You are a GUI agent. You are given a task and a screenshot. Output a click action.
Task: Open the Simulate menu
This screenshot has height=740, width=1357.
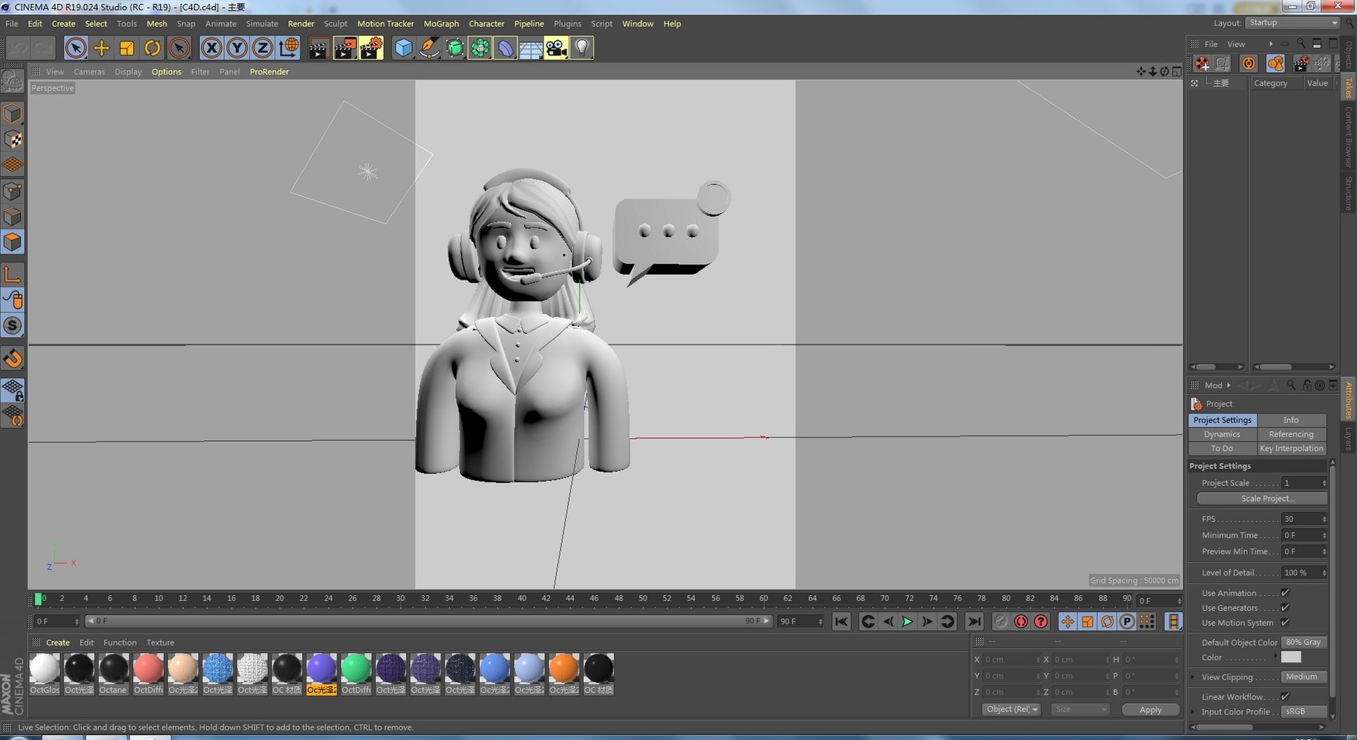(262, 23)
